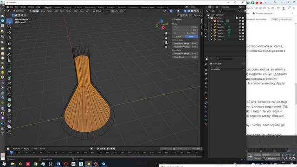Open the outliner filter dropdown
Image resolution: width=297 pixels, height=167 pixels.
click(x=240, y=11)
